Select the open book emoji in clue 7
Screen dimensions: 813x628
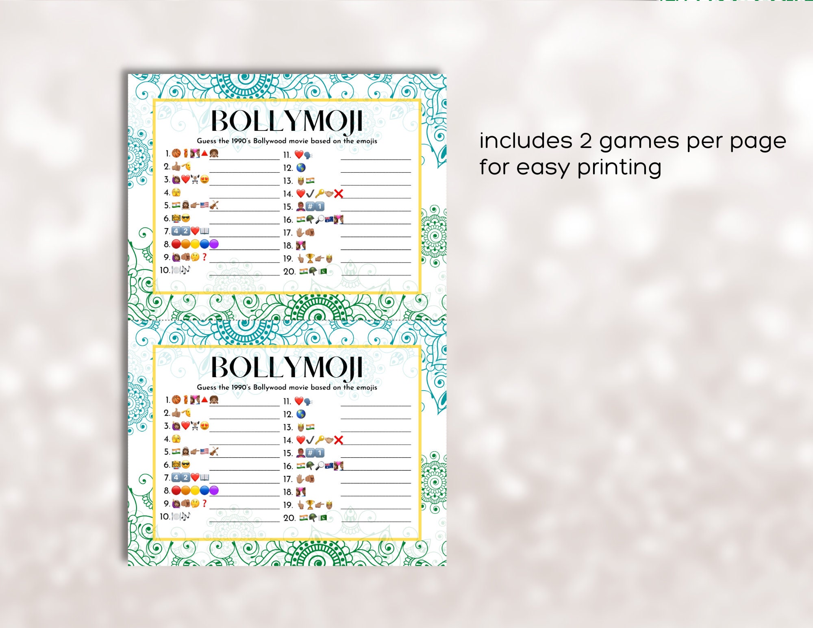204,231
